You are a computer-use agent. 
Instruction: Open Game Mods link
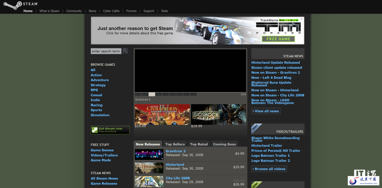point(101,160)
